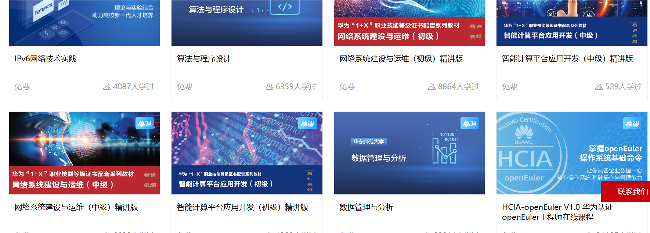Open the IPv6网络技术实践 course thumbnail
Image resolution: width=650 pixels, height=233 pixels.
[84, 23]
